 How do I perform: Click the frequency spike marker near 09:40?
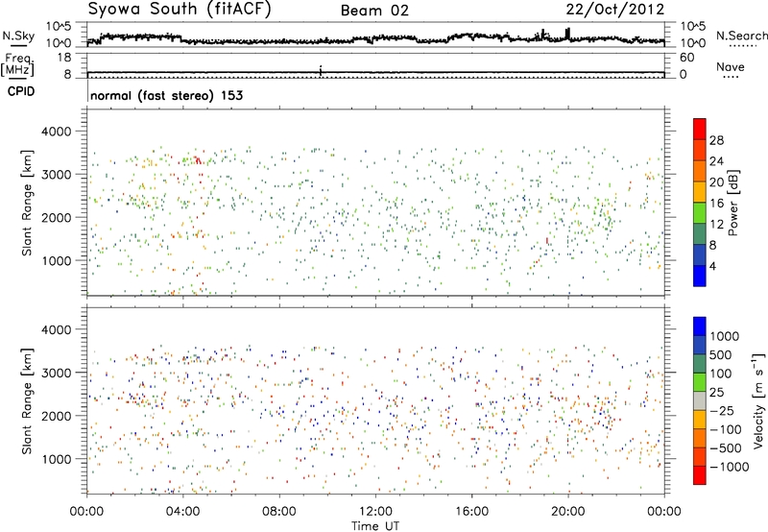(x=321, y=70)
